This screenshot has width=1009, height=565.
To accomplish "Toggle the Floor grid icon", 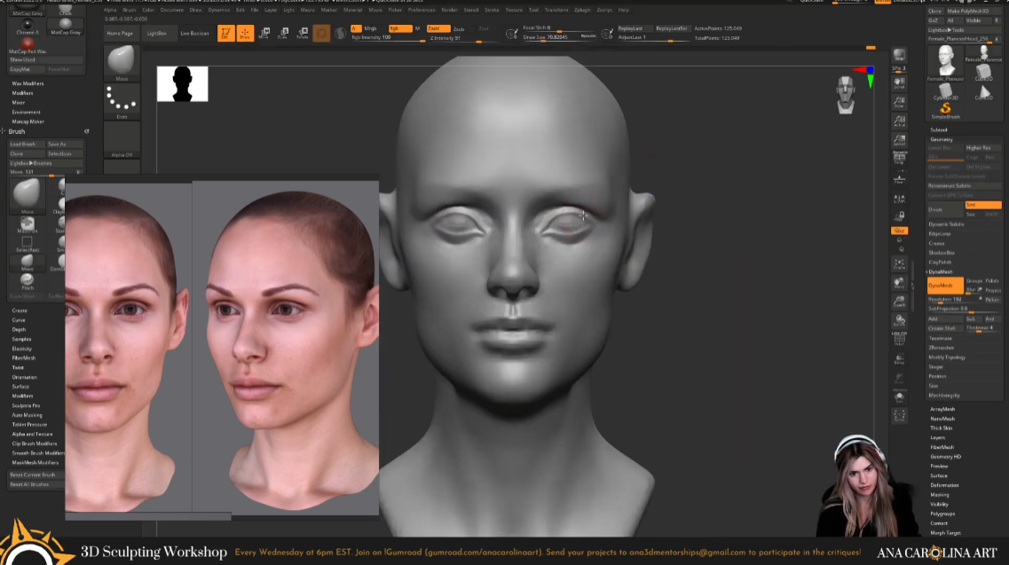I will point(899,179).
